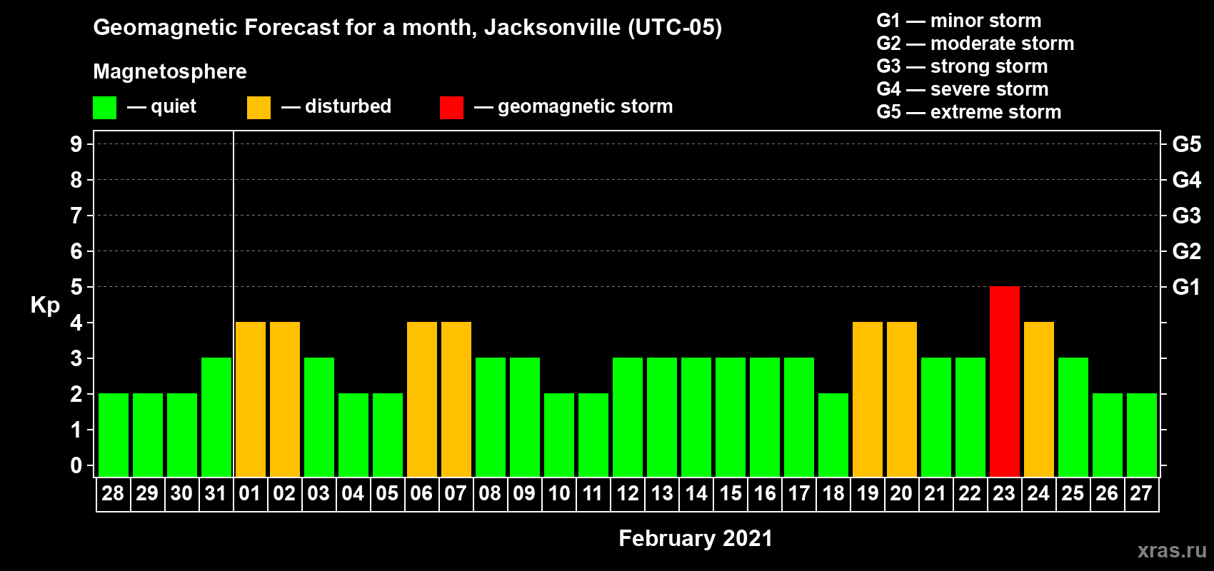Click the 'G4 — severe storm' legend text

click(x=963, y=89)
